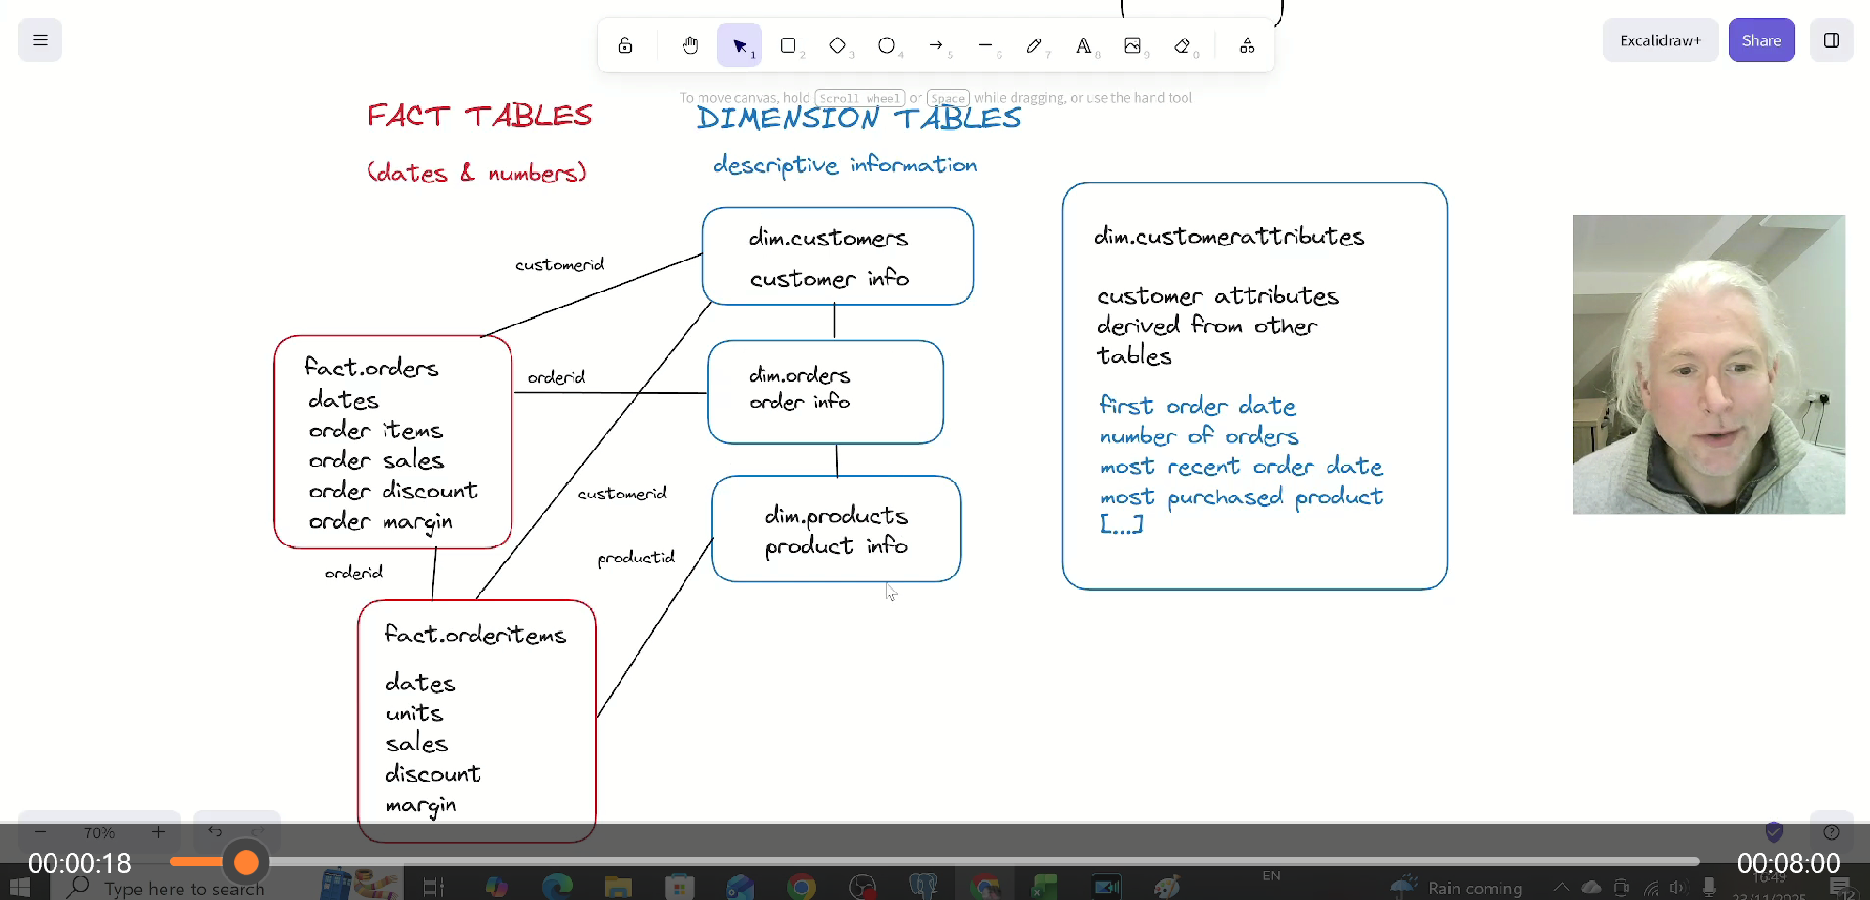Open the help menu via question mark

tap(1831, 832)
